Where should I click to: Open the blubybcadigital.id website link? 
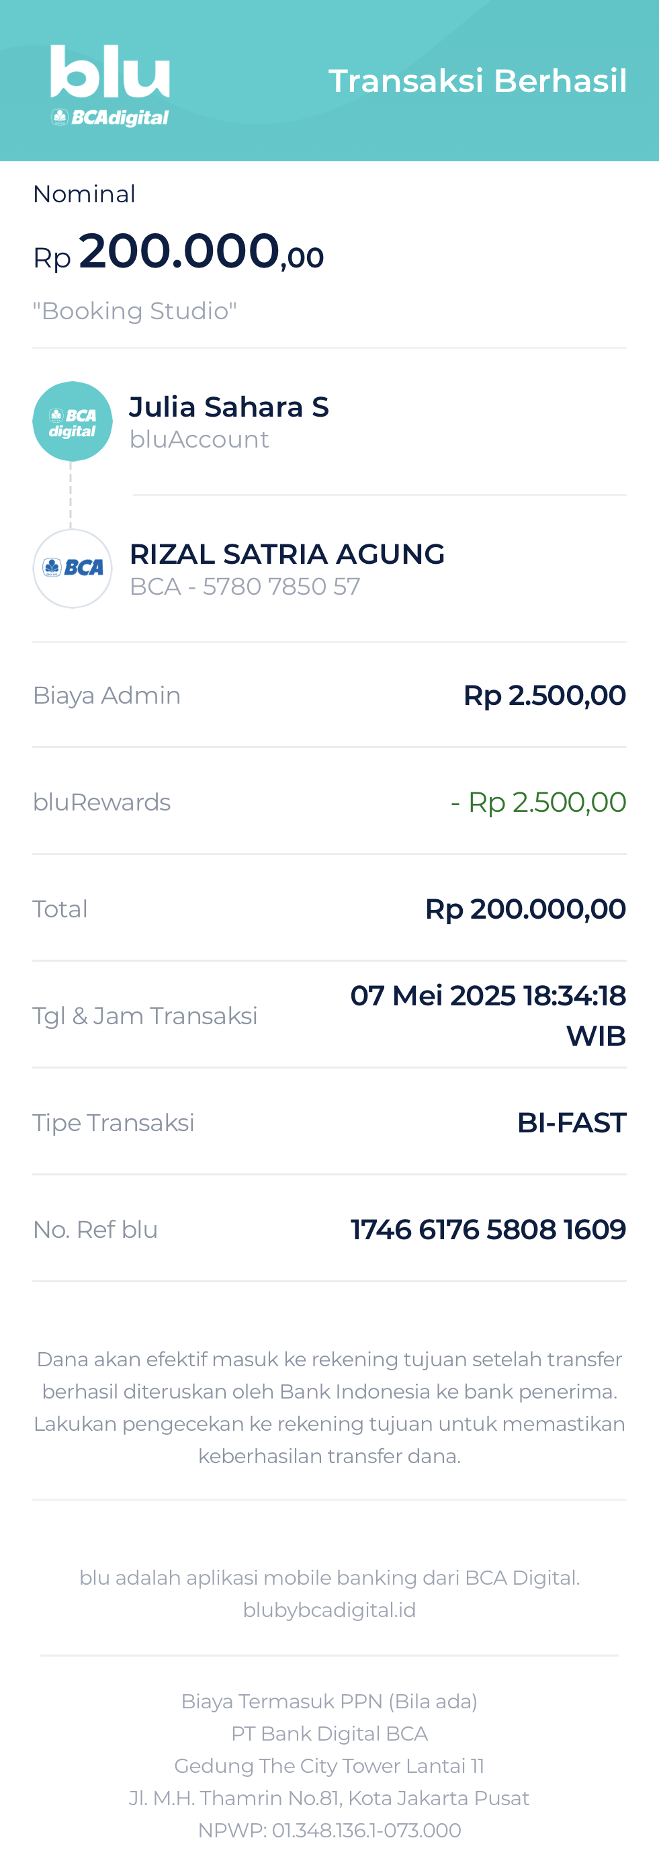pos(329,1610)
